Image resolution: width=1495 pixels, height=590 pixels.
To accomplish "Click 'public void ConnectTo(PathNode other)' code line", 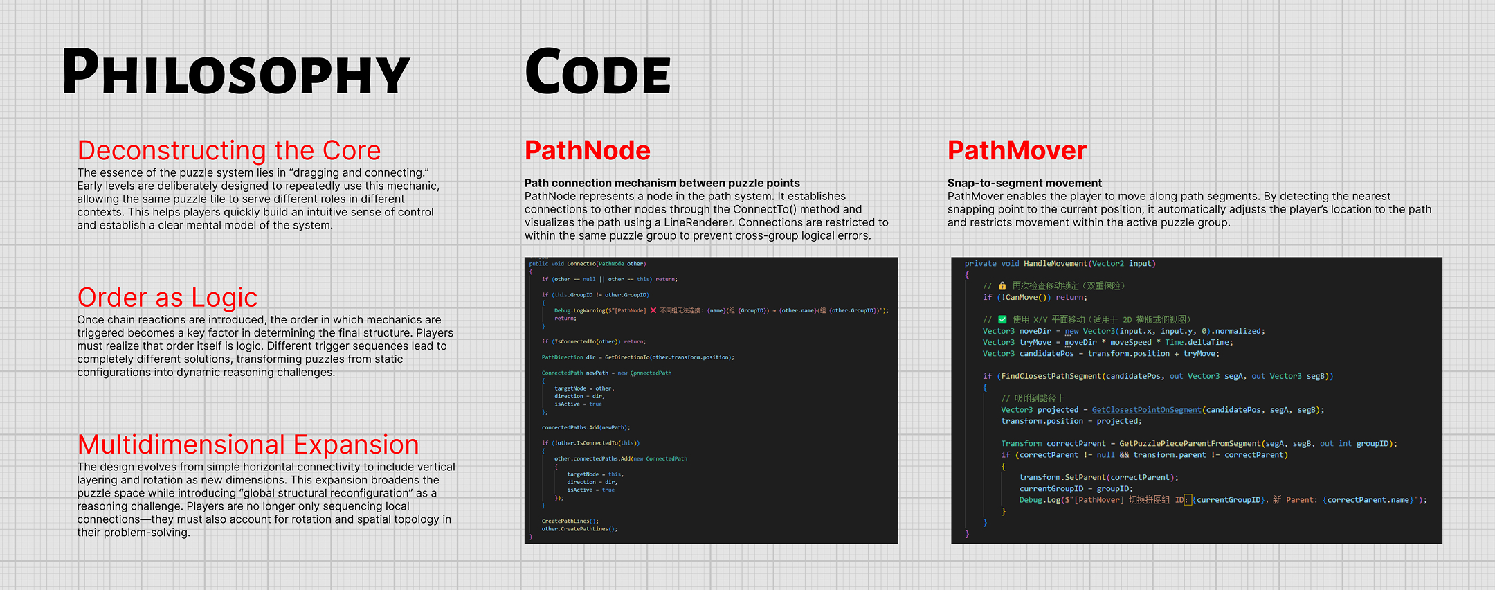I will click(588, 264).
